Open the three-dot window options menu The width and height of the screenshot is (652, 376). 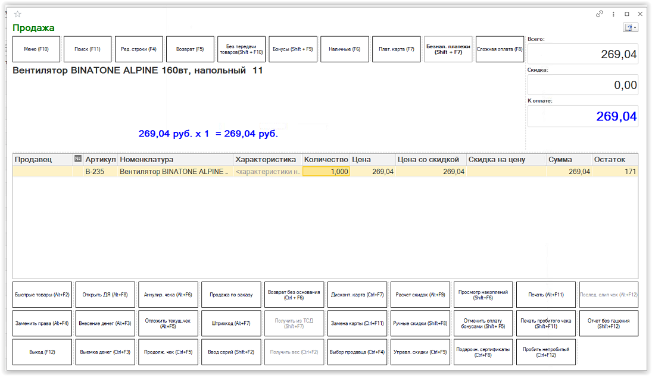point(613,14)
